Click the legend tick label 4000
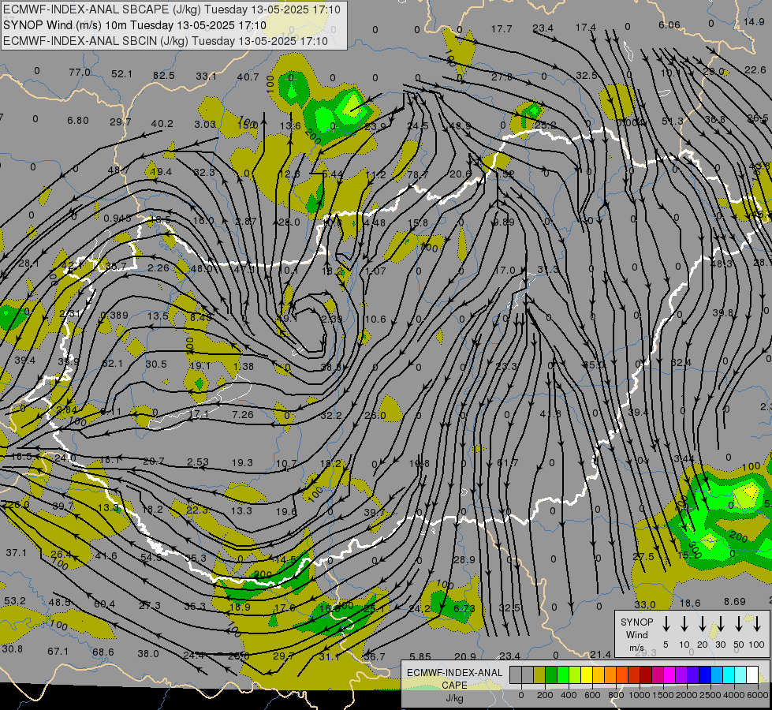The height and width of the screenshot is (710, 772). point(734,695)
